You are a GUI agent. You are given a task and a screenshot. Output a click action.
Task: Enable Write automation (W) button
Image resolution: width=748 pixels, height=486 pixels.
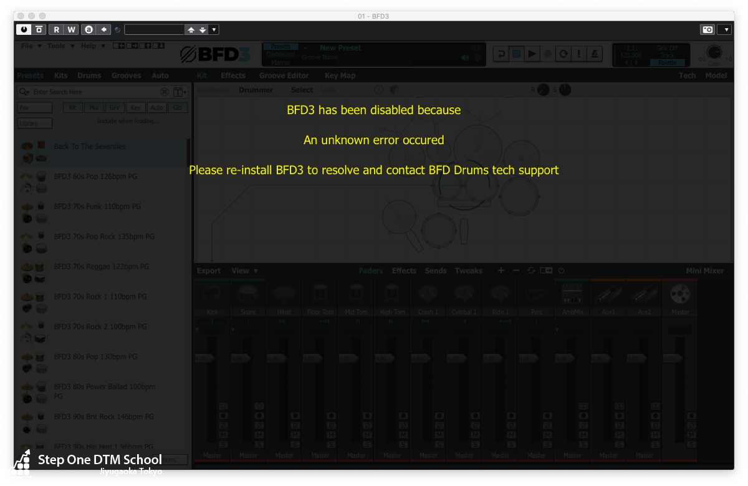(71, 29)
